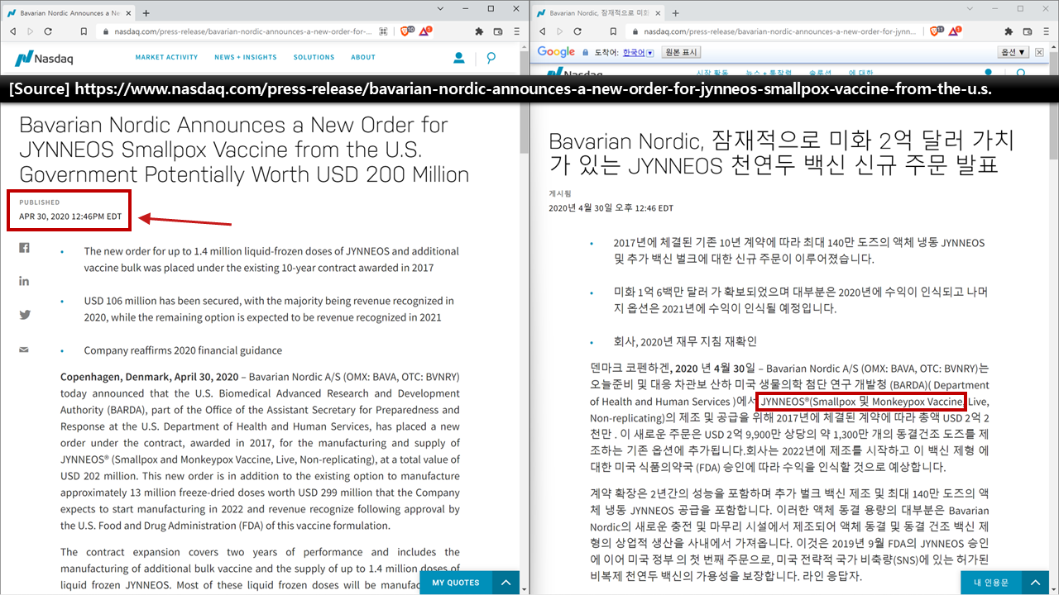Open Brave Rewards triangle icon in left browser
This screenshot has height=595, width=1059.
coord(425,31)
